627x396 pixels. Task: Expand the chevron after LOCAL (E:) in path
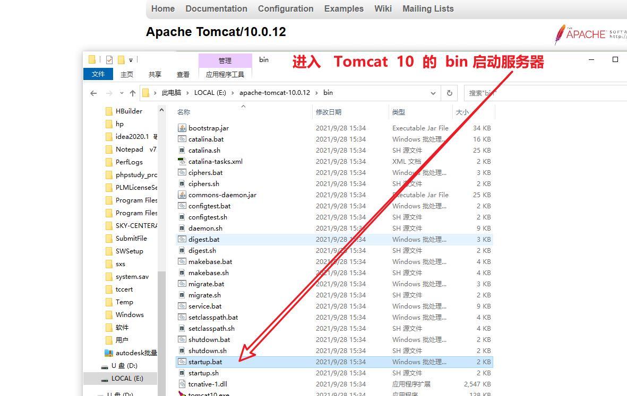pos(233,93)
